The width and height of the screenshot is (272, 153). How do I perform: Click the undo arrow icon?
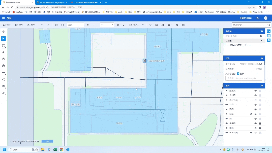42,25
